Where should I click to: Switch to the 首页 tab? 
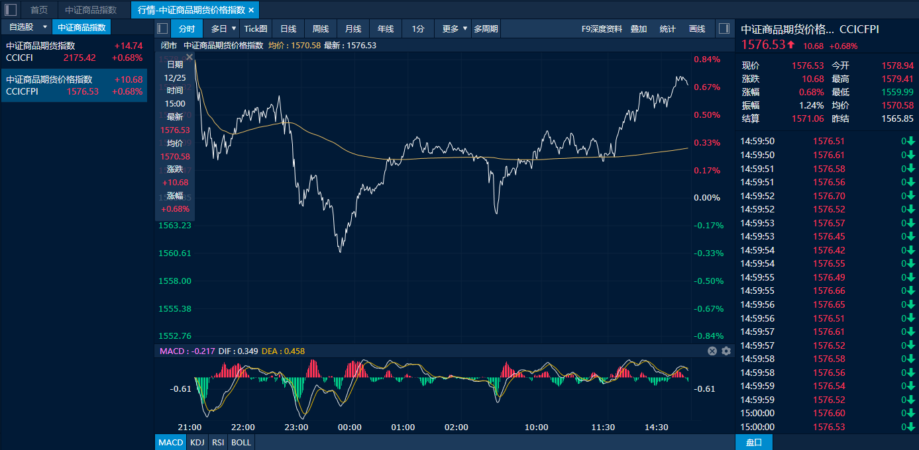39,10
